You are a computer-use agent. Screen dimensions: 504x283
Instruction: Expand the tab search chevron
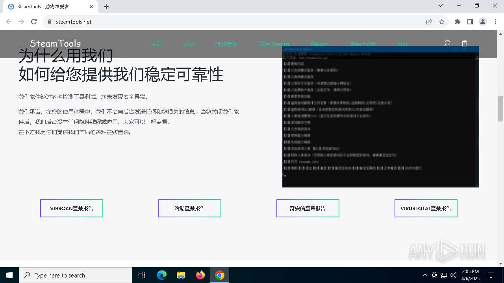(441, 6)
